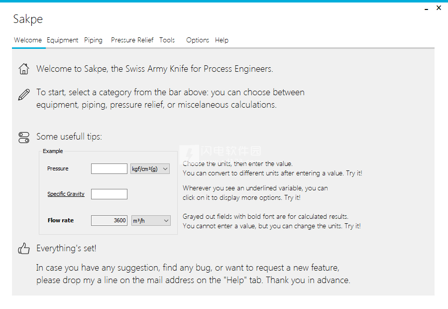Click the home icon beside welcome message
Viewport: 448px width, 309px height.
pyautogui.click(x=24, y=69)
